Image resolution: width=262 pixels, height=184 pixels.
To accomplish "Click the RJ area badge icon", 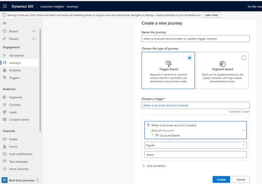I will point(5,180).
